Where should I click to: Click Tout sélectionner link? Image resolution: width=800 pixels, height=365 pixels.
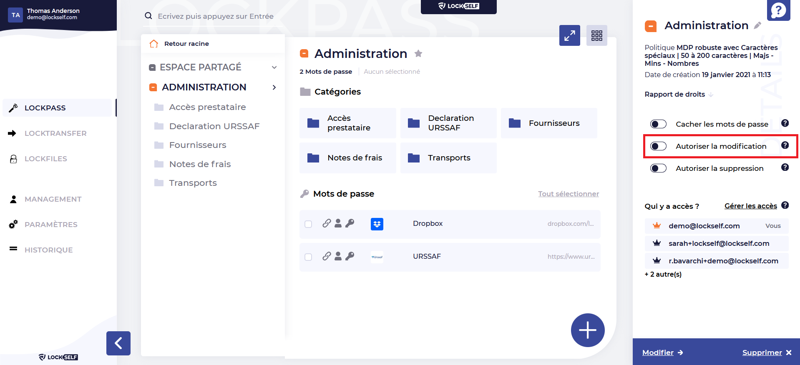(568, 194)
